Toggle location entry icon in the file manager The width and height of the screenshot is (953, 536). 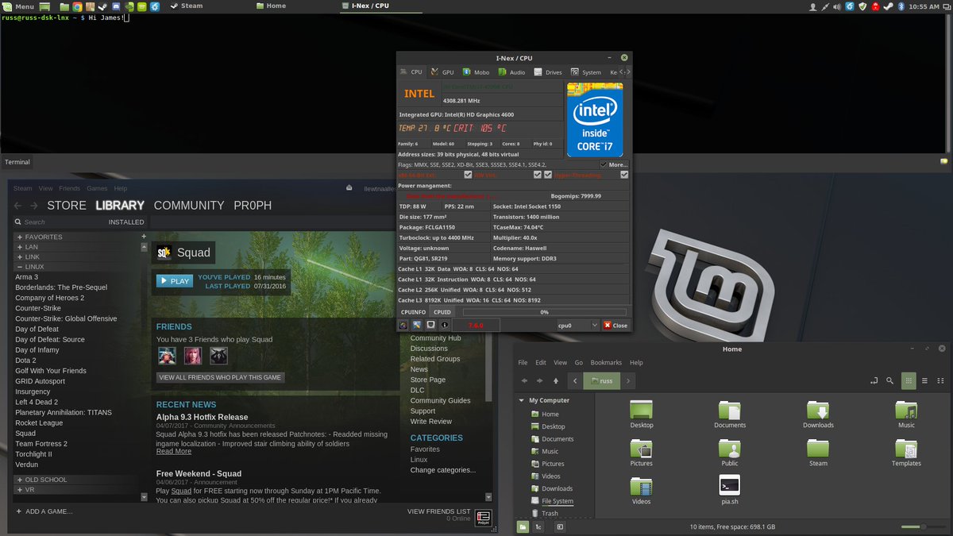click(x=874, y=381)
